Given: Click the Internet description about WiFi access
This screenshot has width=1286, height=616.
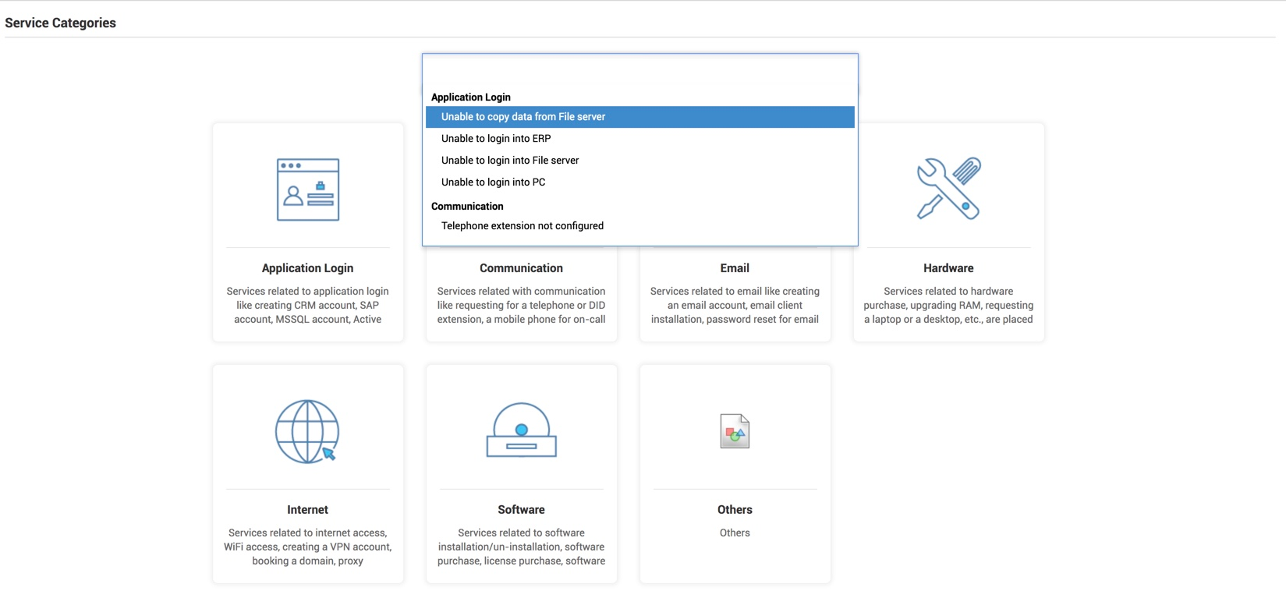Looking at the screenshot, I should pyautogui.click(x=308, y=547).
